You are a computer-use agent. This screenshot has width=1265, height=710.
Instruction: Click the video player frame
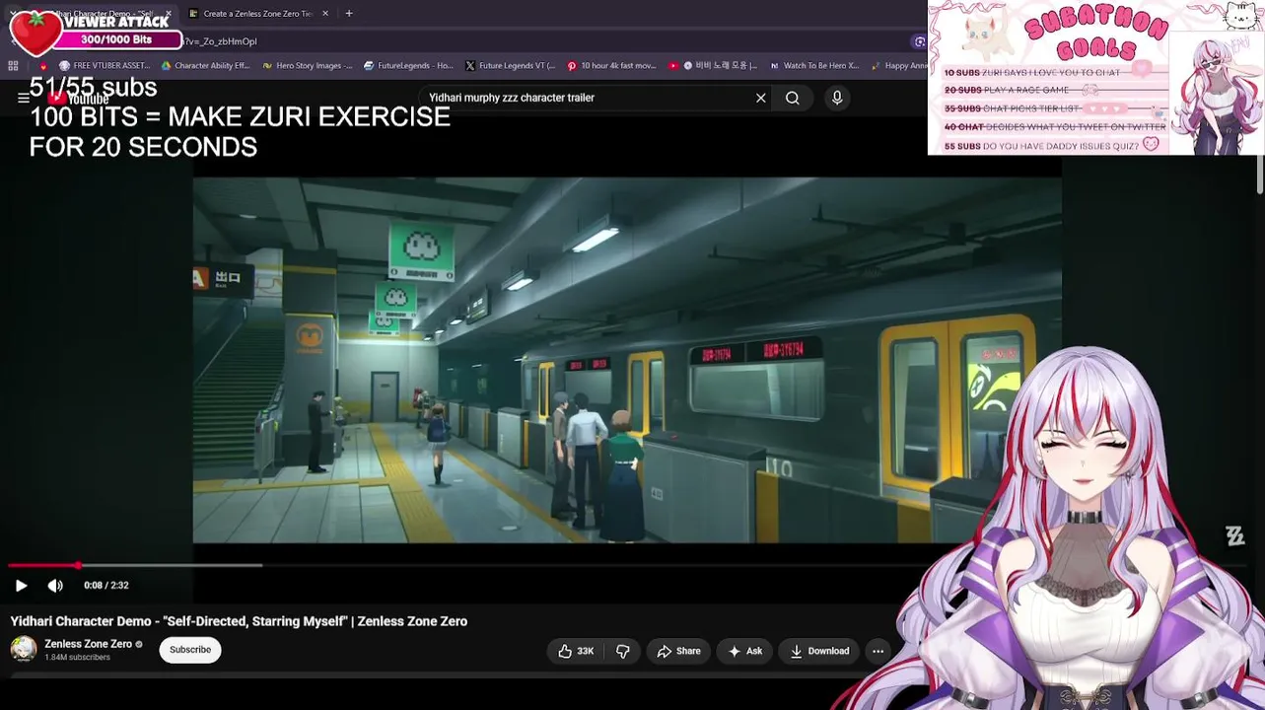[627, 360]
